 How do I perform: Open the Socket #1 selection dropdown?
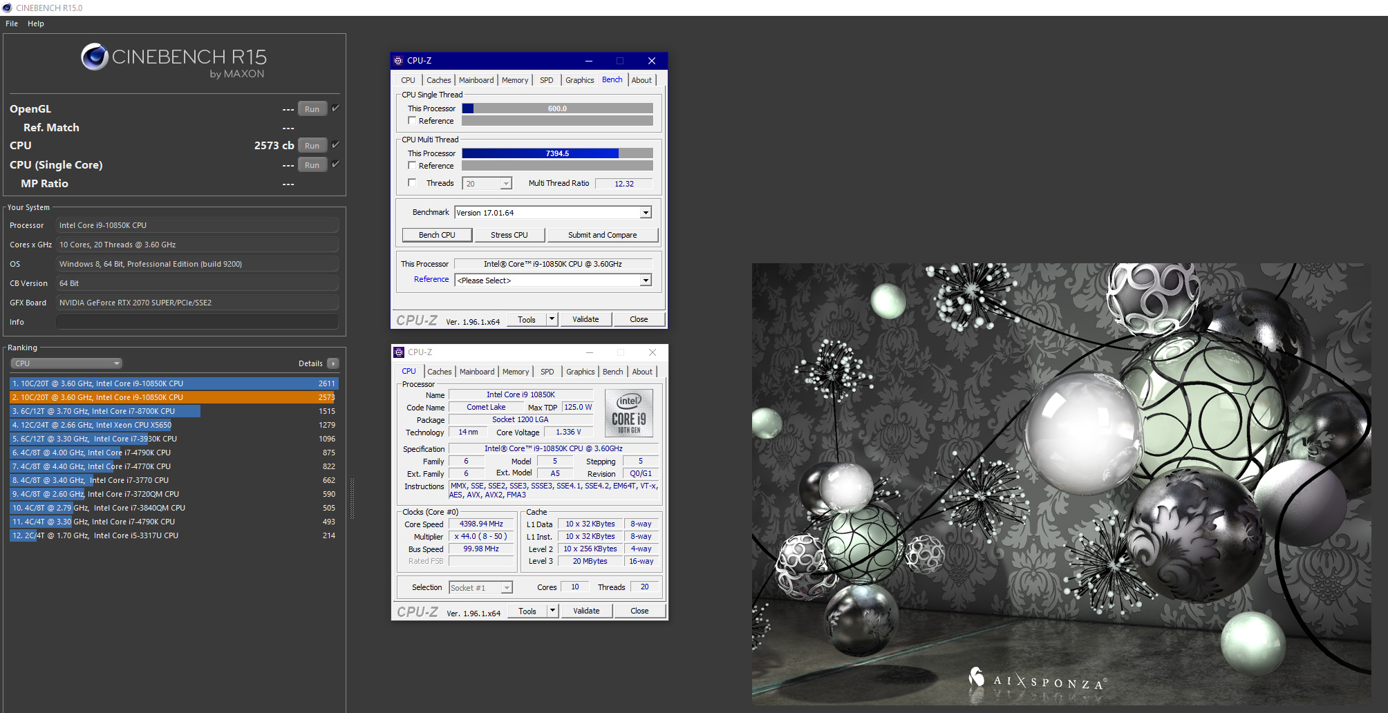(x=480, y=588)
